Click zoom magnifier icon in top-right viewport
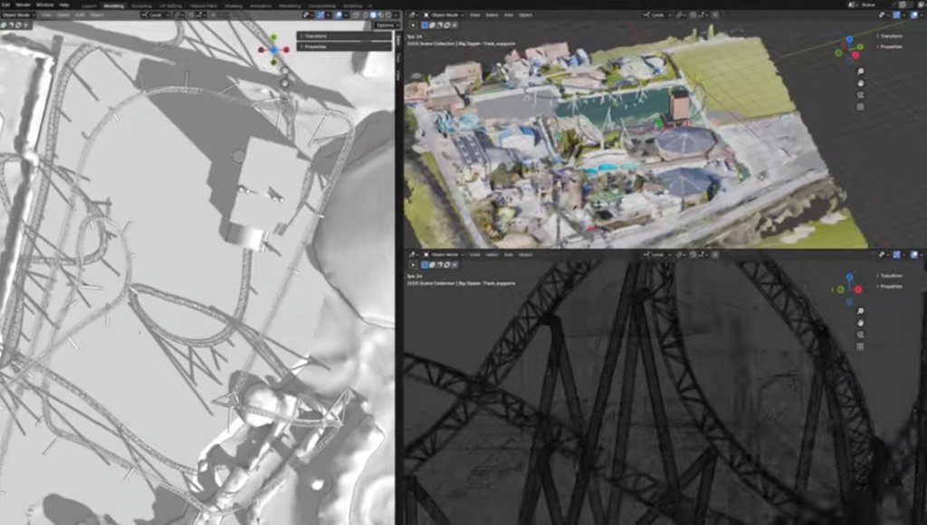Viewport: 927px width, 525px height. click(859, 71)
